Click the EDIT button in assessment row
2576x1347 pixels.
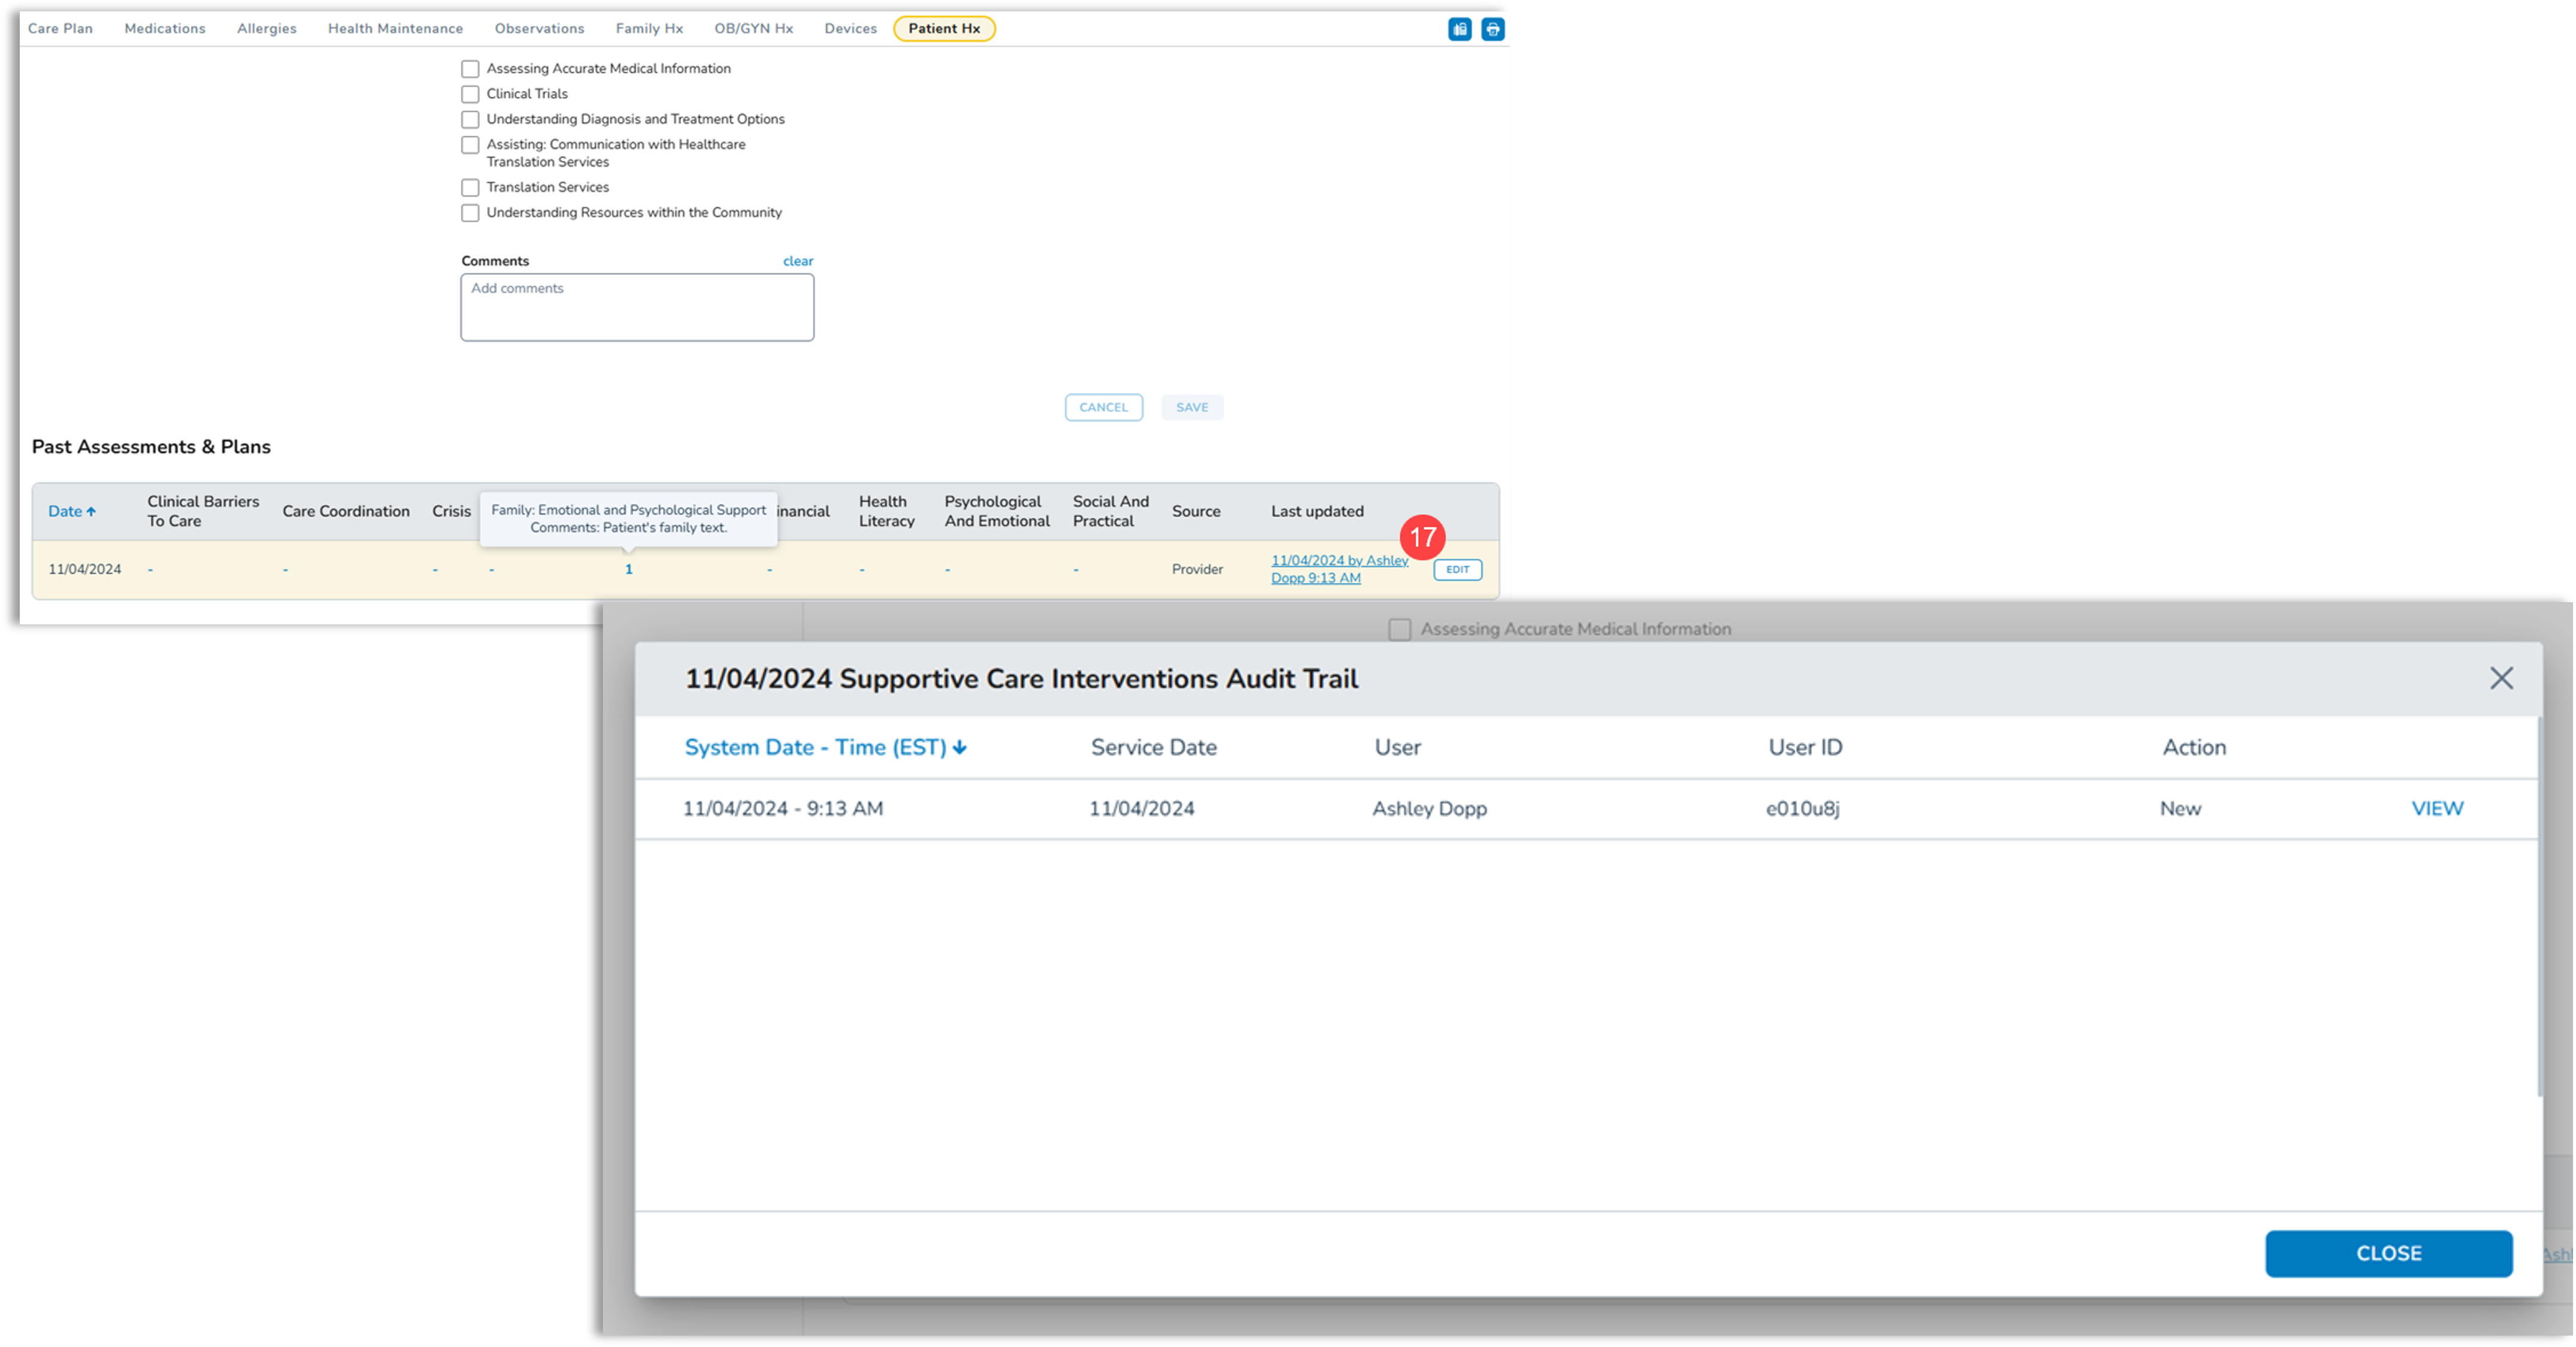pos(1457,570)
